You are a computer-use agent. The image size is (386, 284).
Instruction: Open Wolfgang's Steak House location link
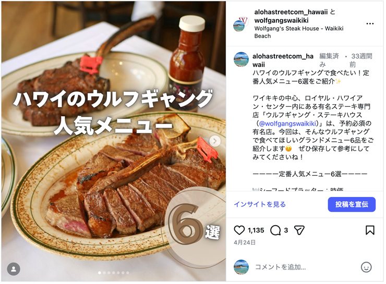298,32
